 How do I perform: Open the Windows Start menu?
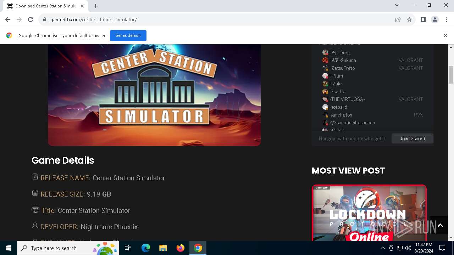(x=9, y=248)
